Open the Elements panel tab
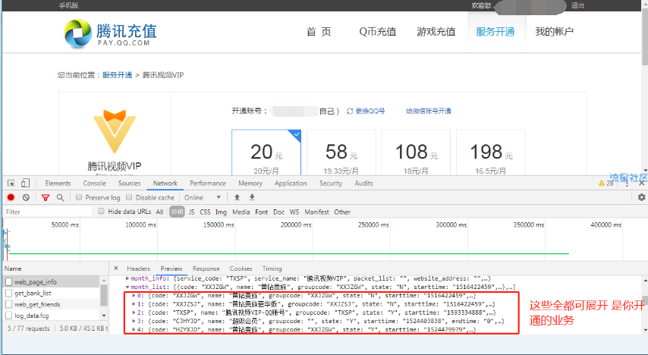This screenshot has height=355, width=648. pyautogui.click(x=58, y=183)
